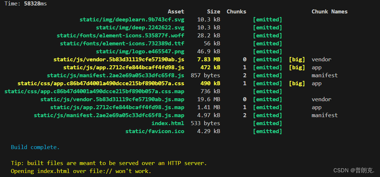Click the app css.map asset path
The width and height of the screenshot is (380, 177).
94,91
